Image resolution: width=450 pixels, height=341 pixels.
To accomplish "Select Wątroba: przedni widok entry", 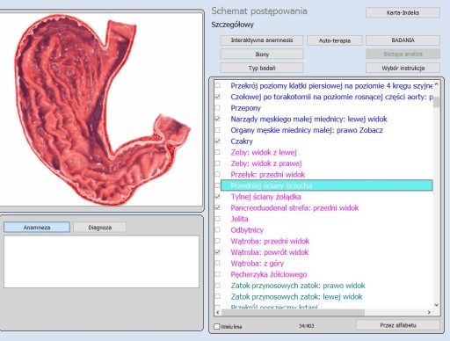I will pos(270,241).
